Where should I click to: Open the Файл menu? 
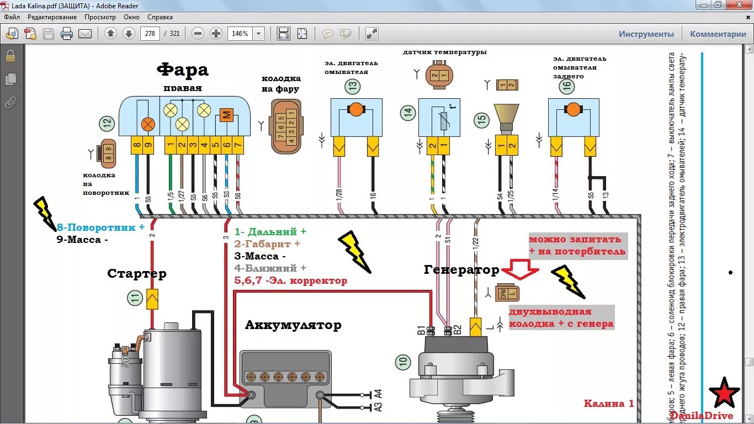click(12, 17)
